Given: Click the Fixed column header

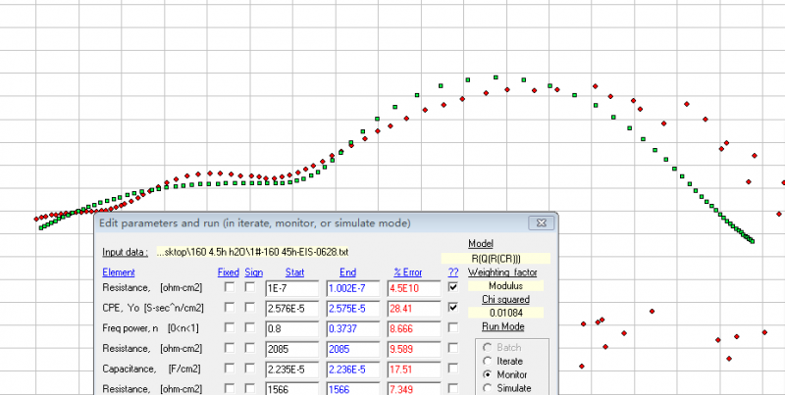Looking at the screenshot, I should tap(229, 272).
